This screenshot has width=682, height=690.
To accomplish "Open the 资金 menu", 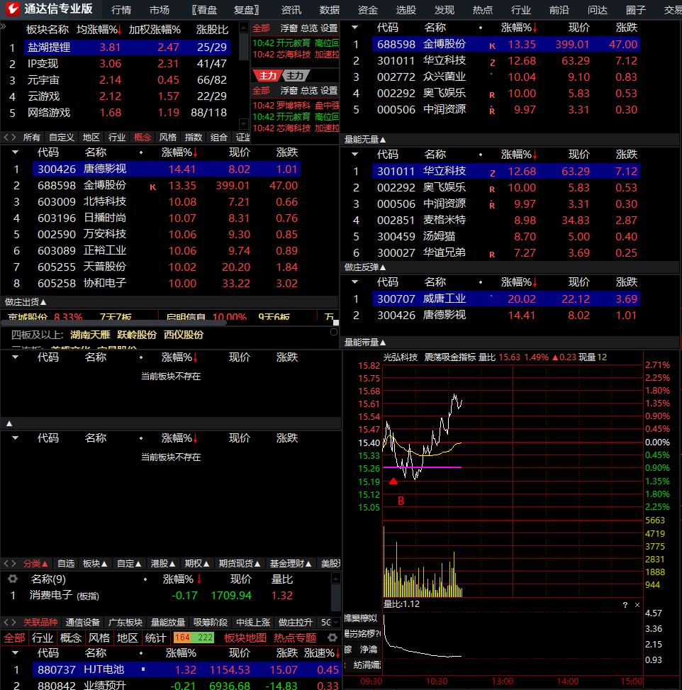I will click(367, 10).
